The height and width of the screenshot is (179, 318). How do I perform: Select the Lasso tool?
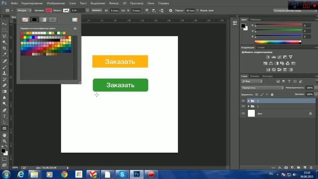pyautogui.click(x=4, y=36)
